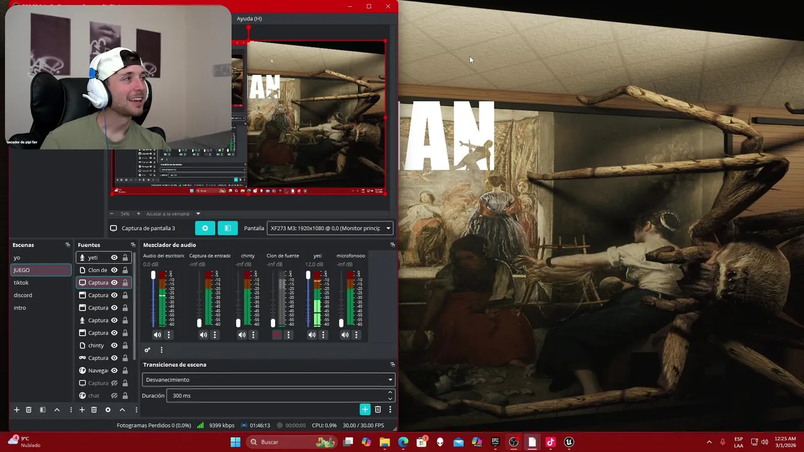Adjust the chinty volume fader
Image resolution: width=804 pixels, height=452 pixels.
click(238, 323)
